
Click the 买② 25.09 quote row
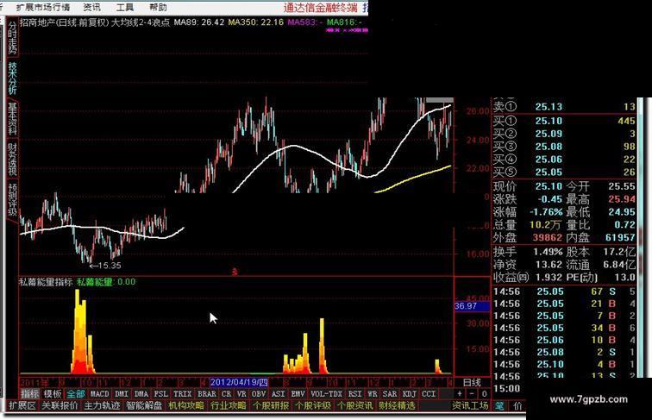coord(564,134)
